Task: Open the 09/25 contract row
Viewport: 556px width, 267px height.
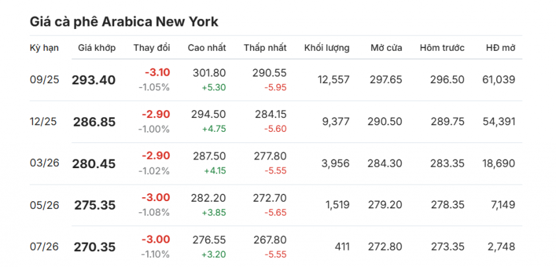Action: 276,80
